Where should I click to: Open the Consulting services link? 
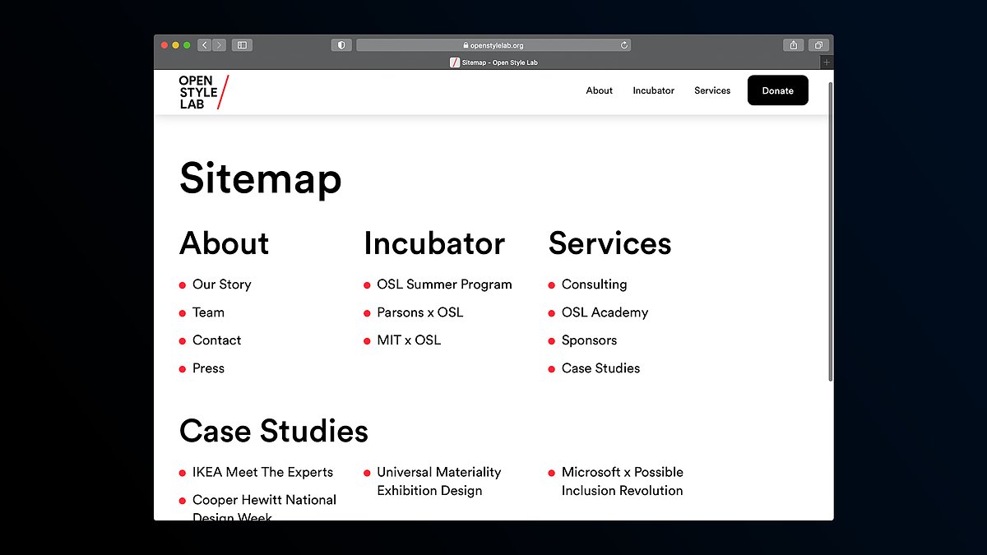[594, 284]
